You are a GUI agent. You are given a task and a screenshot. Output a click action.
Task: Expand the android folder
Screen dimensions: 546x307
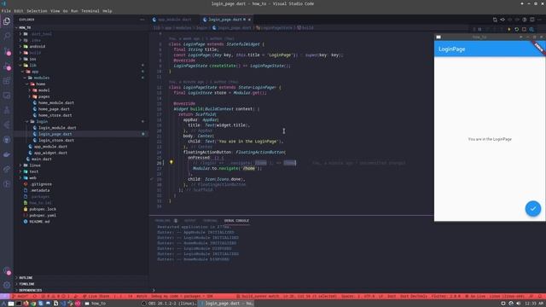click(81, 46)
